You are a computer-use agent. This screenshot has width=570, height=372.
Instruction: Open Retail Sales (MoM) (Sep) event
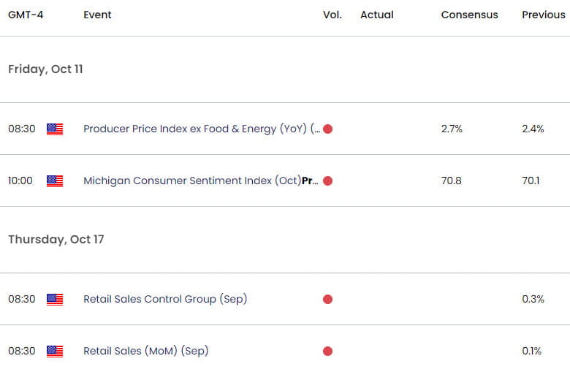click(145, 351)
